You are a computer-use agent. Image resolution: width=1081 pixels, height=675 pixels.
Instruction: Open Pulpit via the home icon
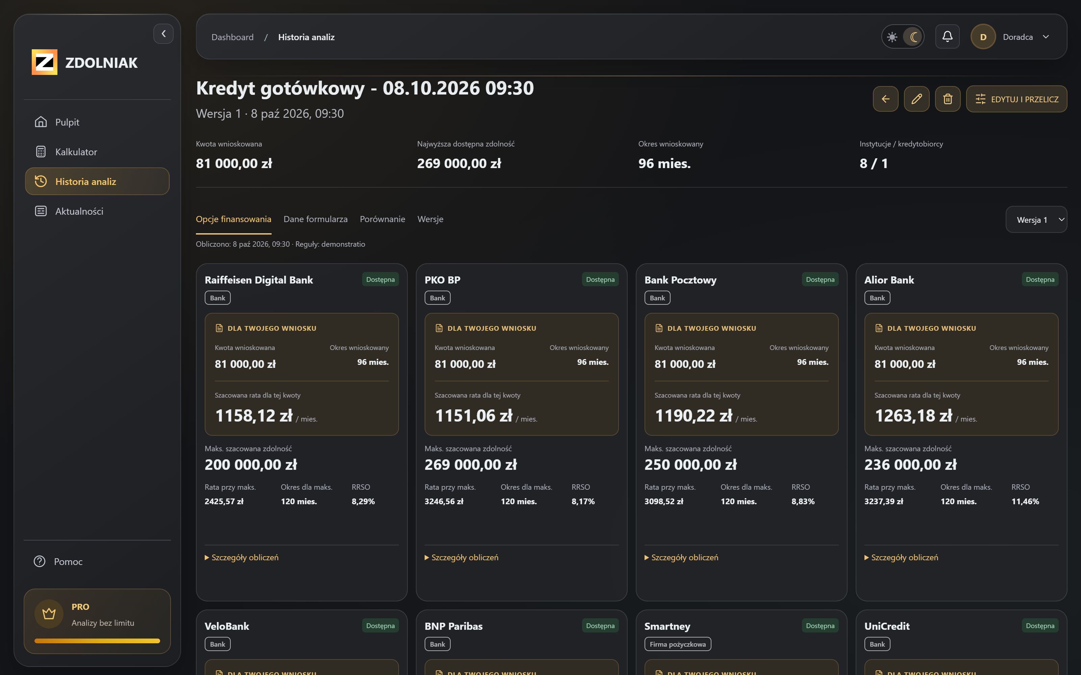pos(41,122)
